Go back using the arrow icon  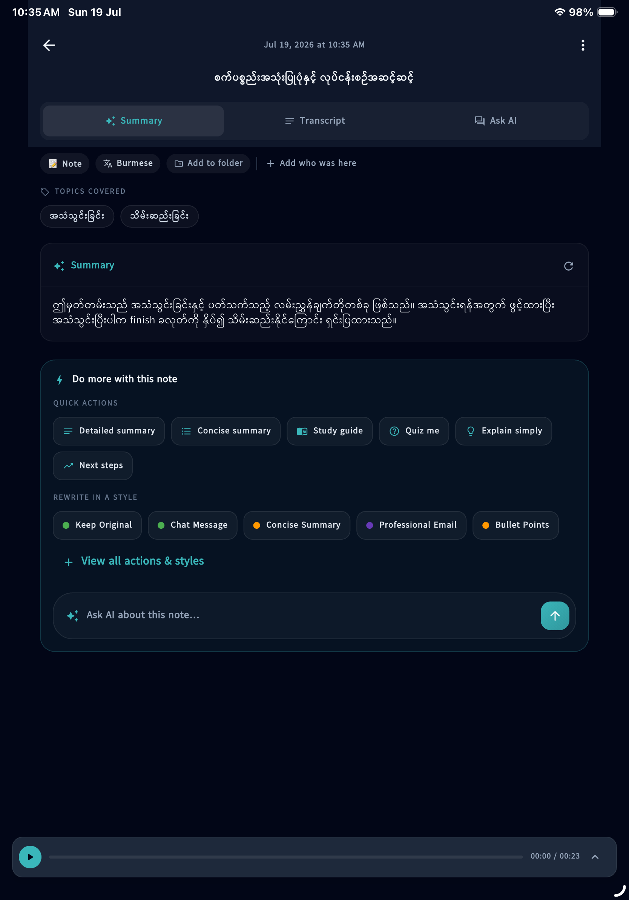coord(49,45)
